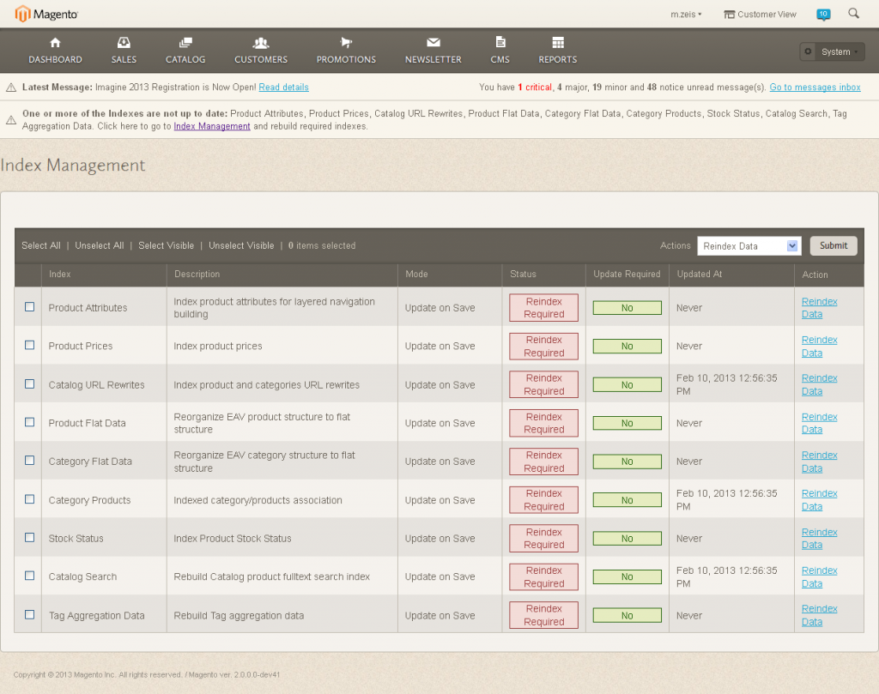Viewport: 879px width, 694px height.
Task: Select the Sales menu icon
Action: tap(124, 44)
